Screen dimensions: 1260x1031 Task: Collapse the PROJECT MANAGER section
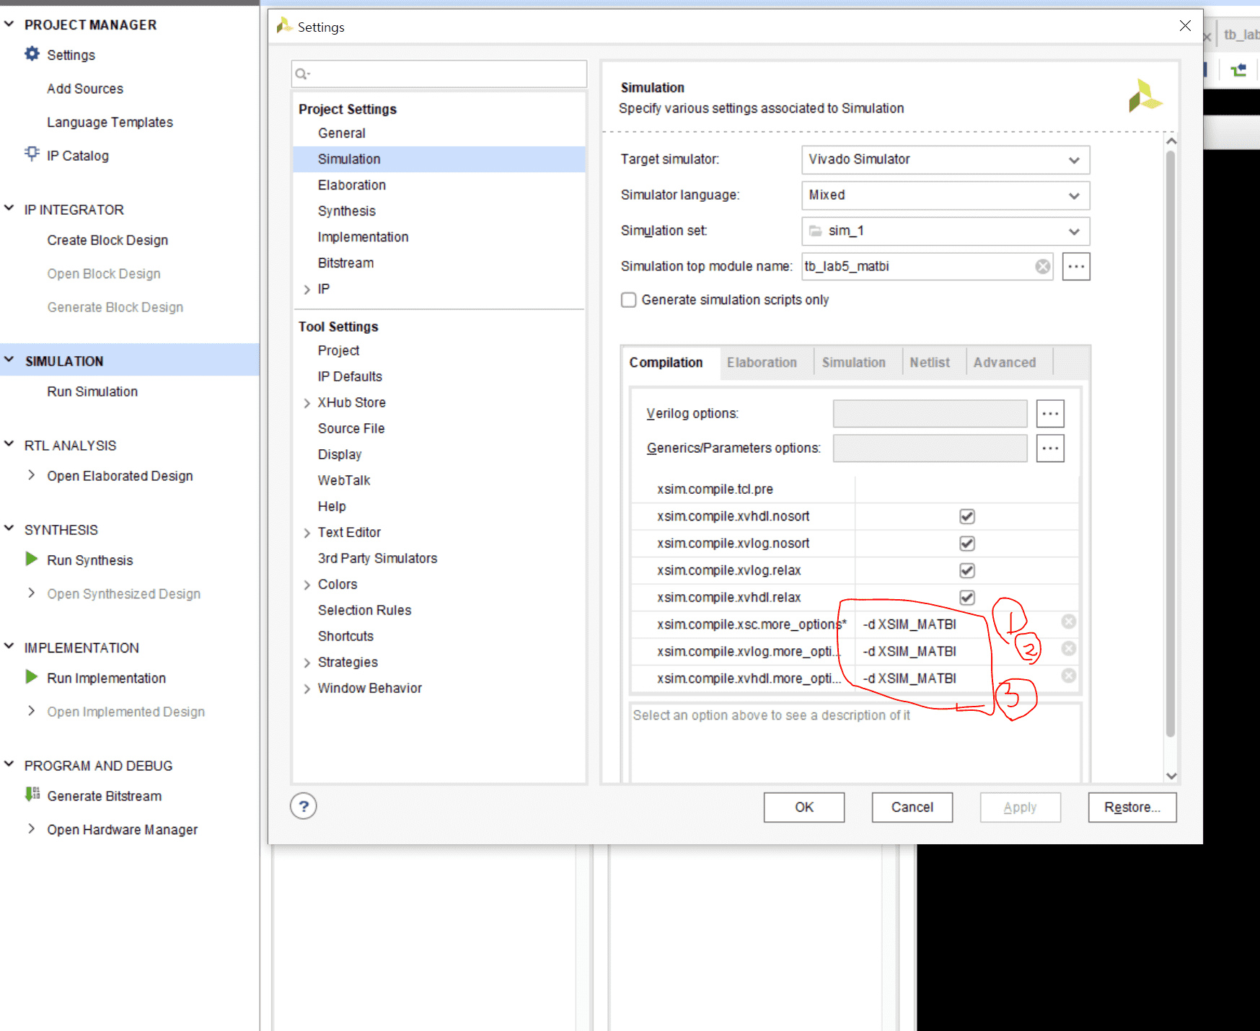(x=9, y=25)
